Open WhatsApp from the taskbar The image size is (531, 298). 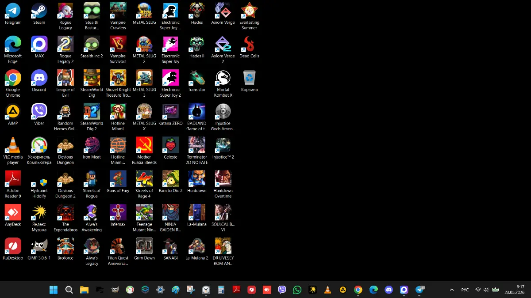[x=297, y=290]
